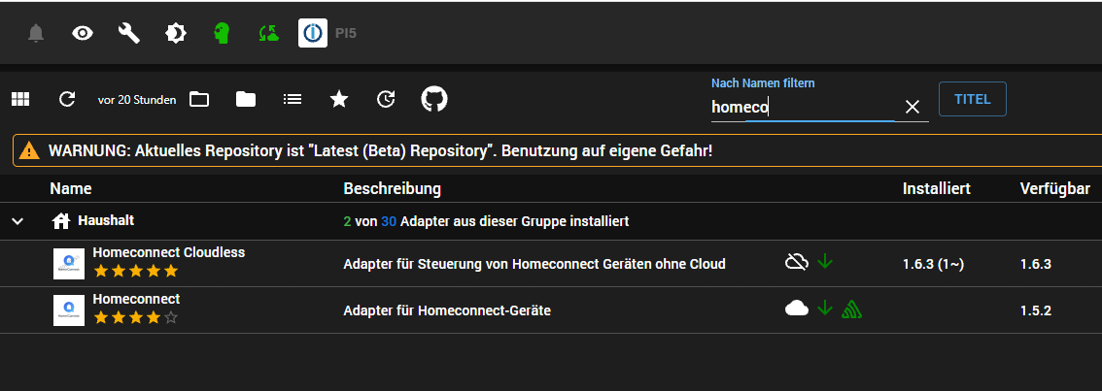Toggle expert mode head icon
1102x391 pixels.
(x=223, y=34)
